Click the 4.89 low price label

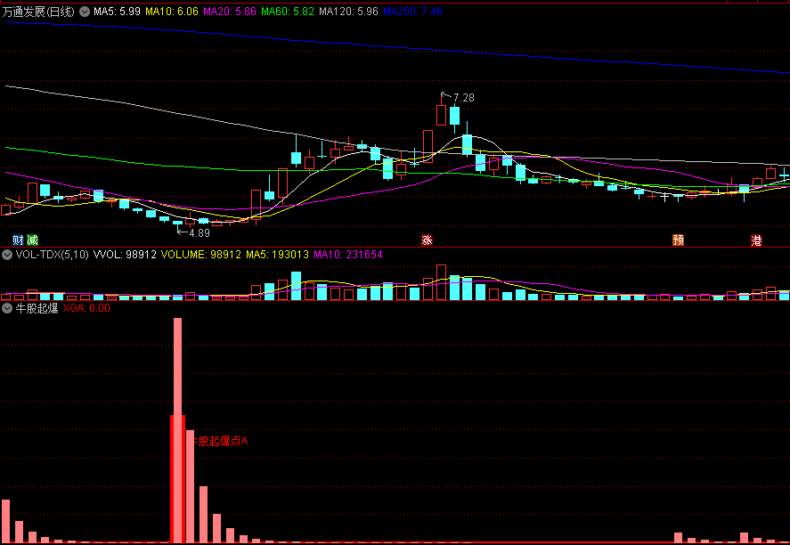click(200, 233)
